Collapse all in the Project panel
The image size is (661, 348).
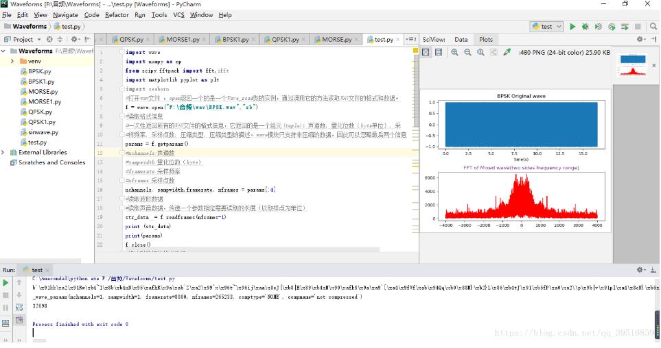[x=60, y=39]
